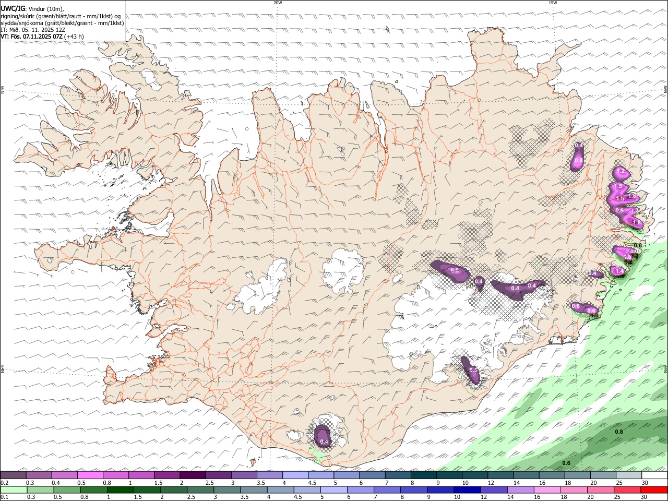Screen dimensions: 668x501
Task: Click the bold 'UWC/IG' title text
Action: 13,8
